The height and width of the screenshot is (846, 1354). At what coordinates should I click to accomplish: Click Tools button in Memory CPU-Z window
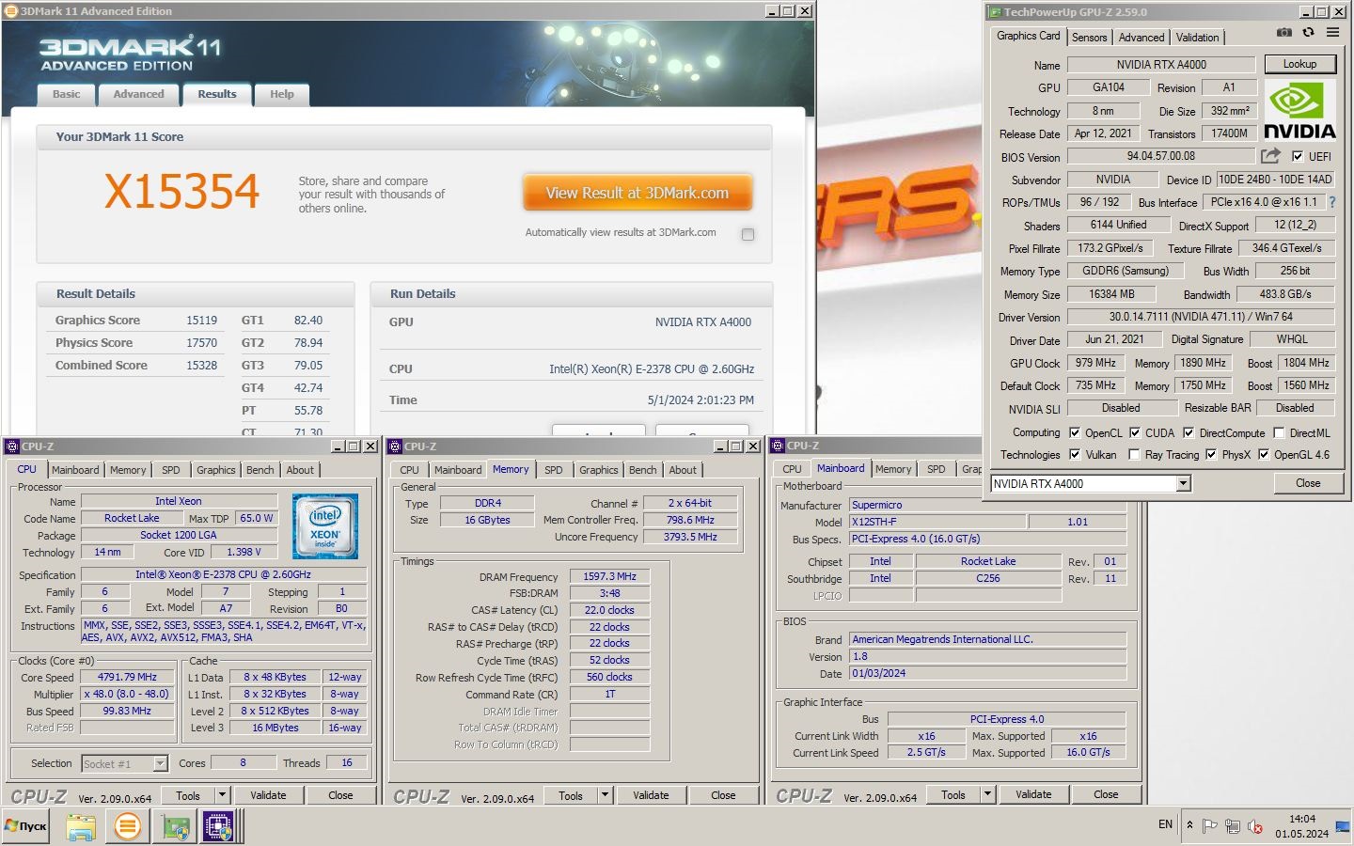coord(571,795)
